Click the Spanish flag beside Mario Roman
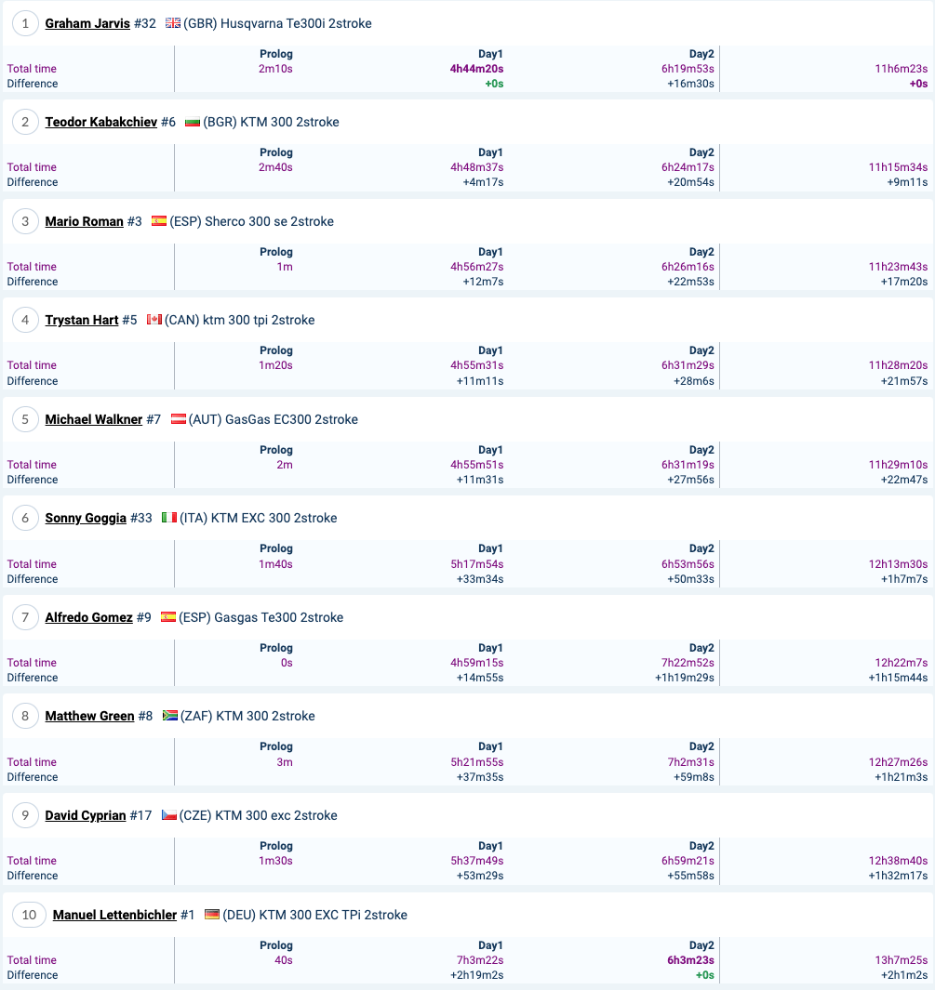This screenshot has width=935, height=990. 159,221
